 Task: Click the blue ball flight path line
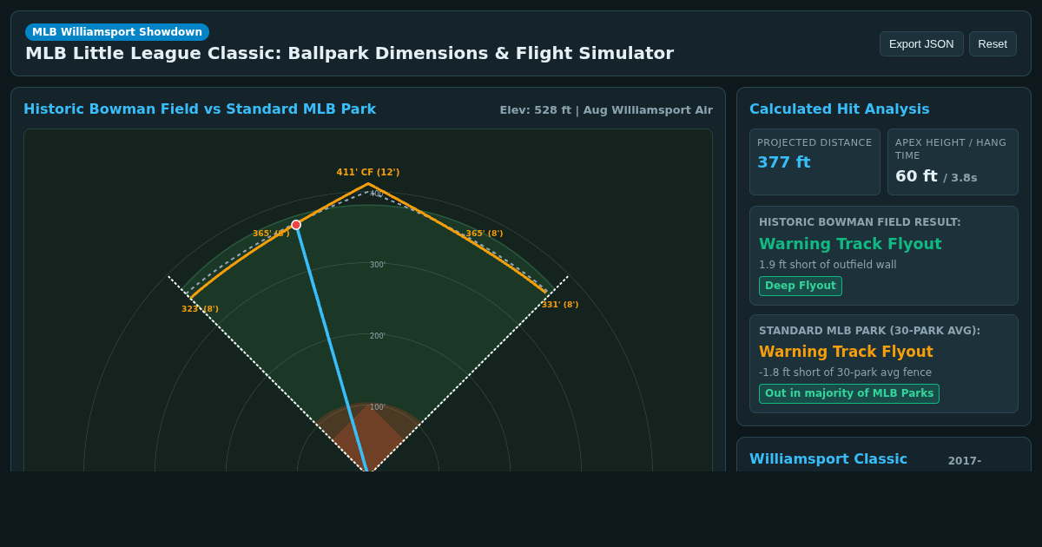tap(332, 347)
